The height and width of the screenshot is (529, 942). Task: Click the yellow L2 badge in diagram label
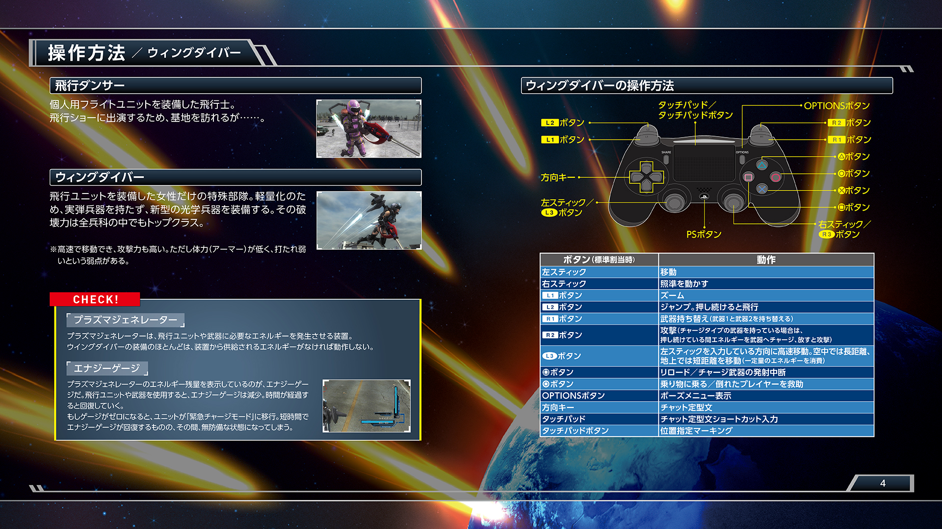pos(549,123)
